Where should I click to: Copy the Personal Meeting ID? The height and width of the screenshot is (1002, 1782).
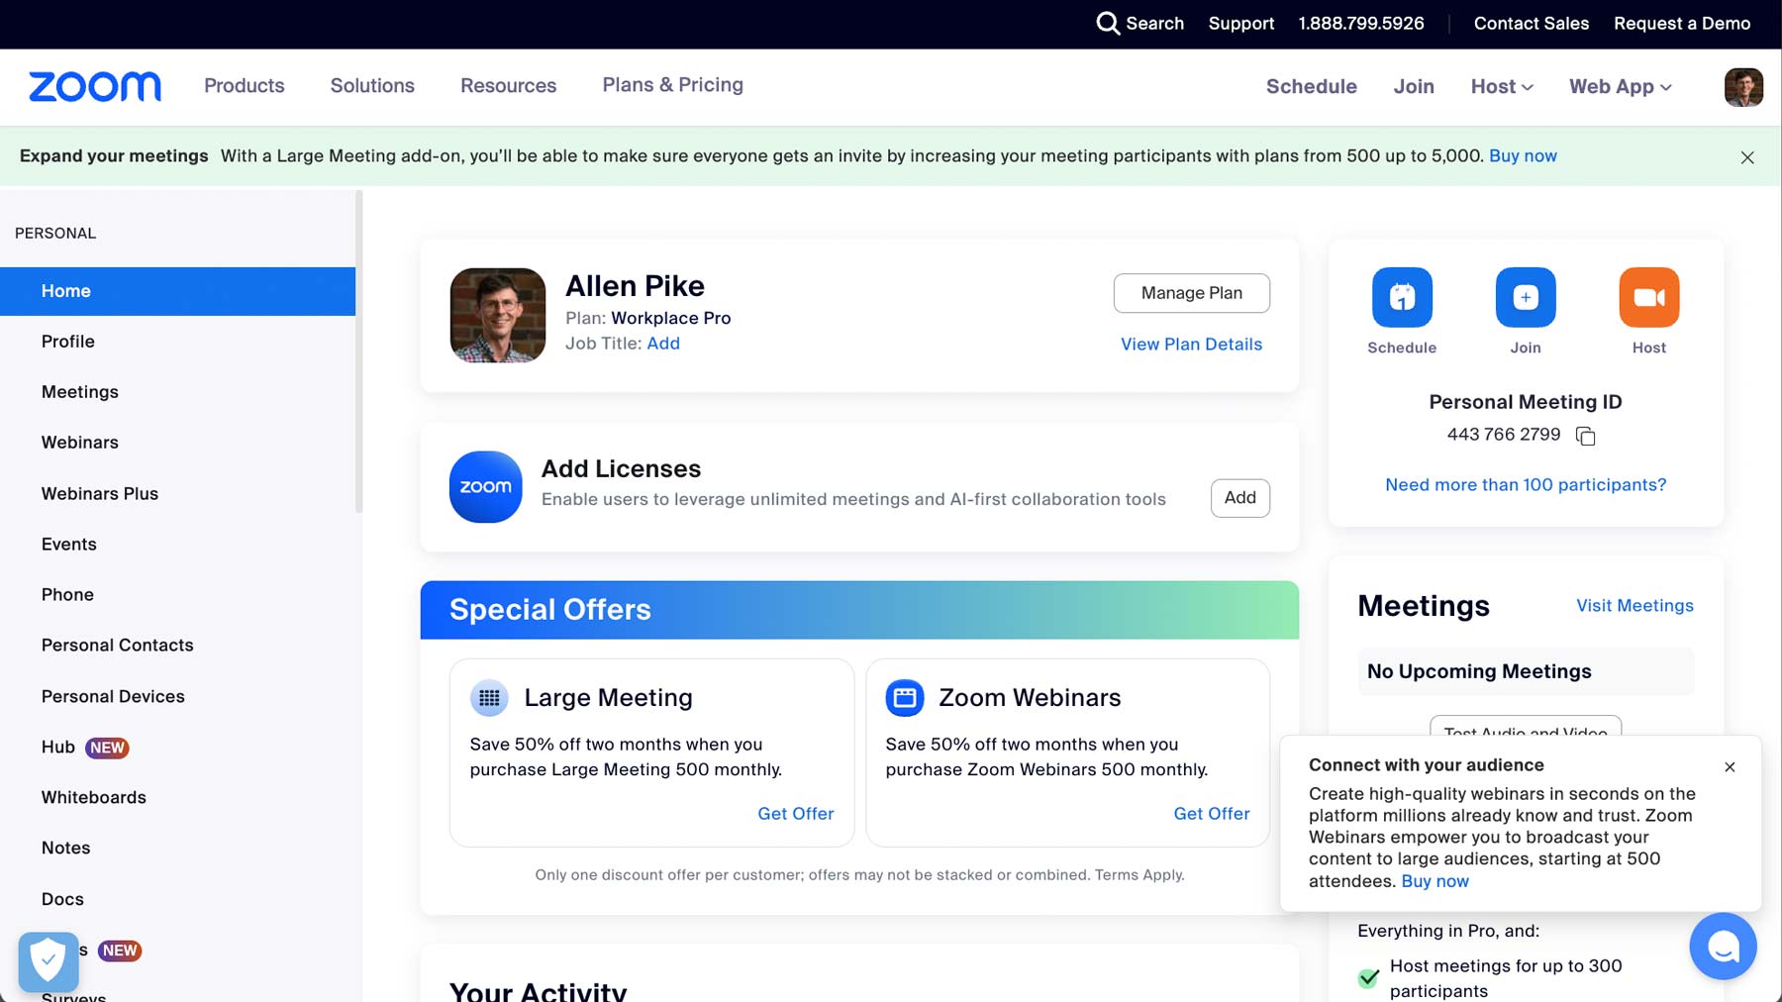click(x=1585, y=436)
